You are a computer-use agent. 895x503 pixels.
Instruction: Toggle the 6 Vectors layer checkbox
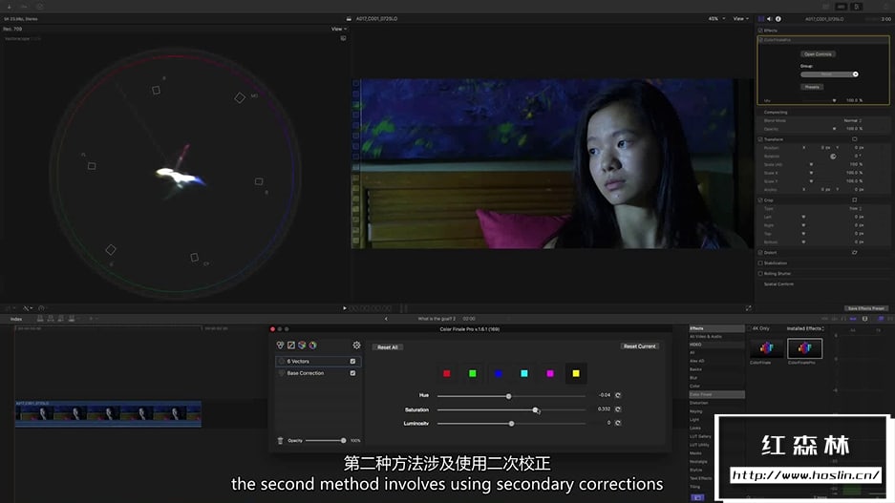click(x=352, y=361)
